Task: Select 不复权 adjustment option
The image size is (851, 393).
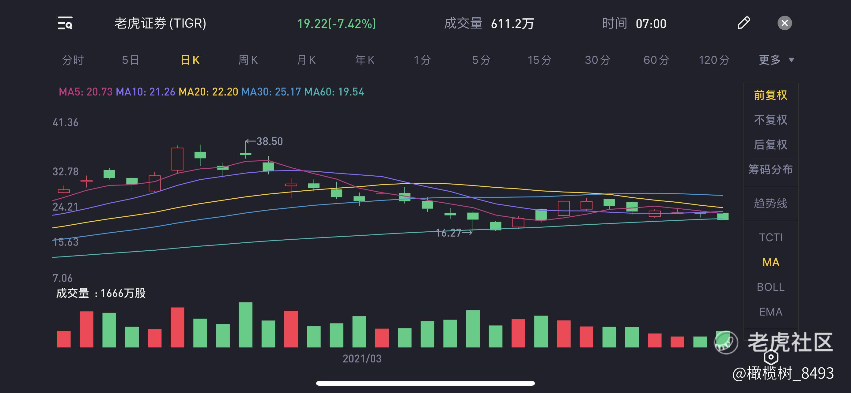Action: [771, 120]
